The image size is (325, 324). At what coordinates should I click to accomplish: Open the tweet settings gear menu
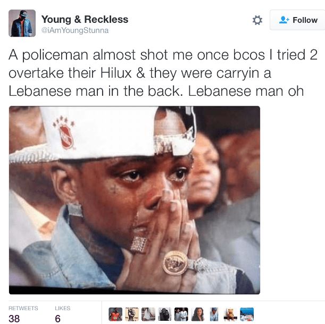point(257,20)
